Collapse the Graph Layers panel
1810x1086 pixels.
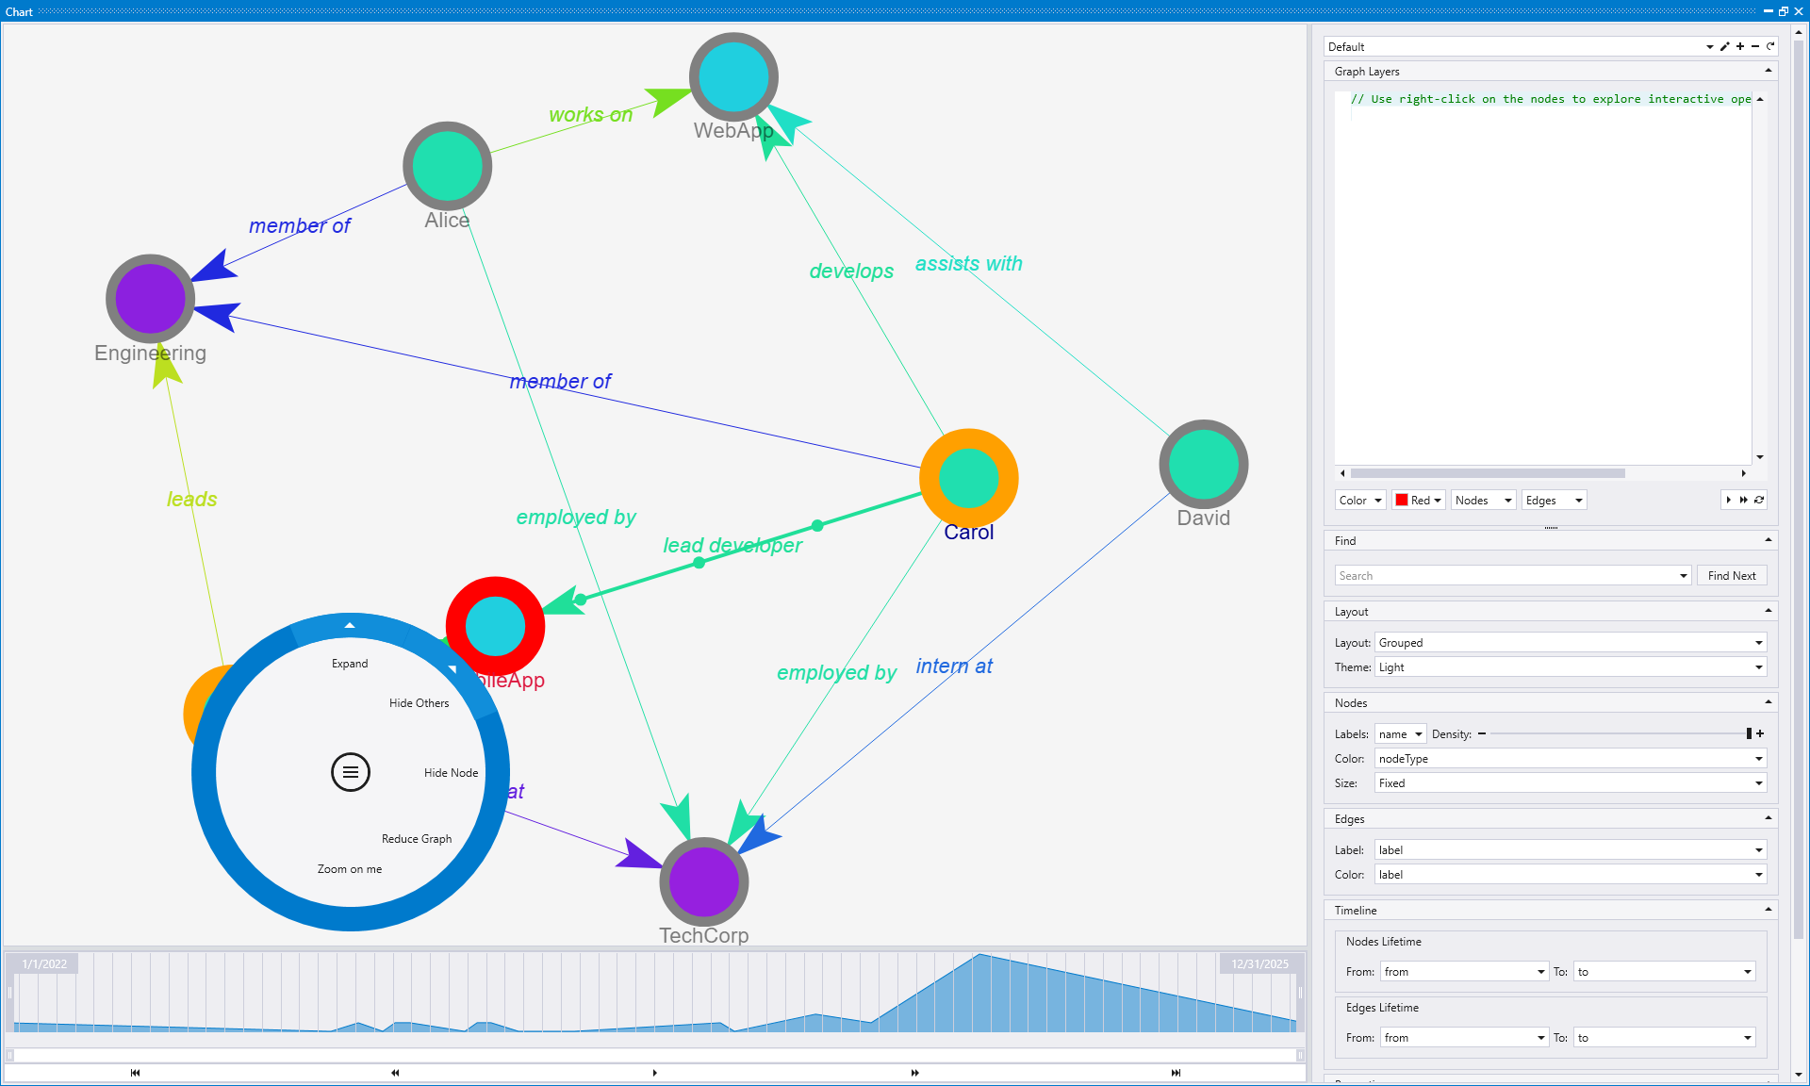point(1769,71)
